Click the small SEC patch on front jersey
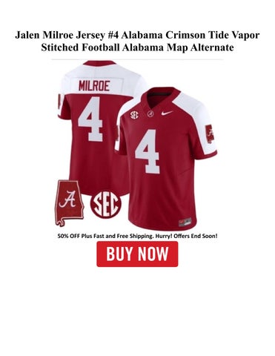The width and height of the screenshot is (275, 356). (x=134, y=114)
